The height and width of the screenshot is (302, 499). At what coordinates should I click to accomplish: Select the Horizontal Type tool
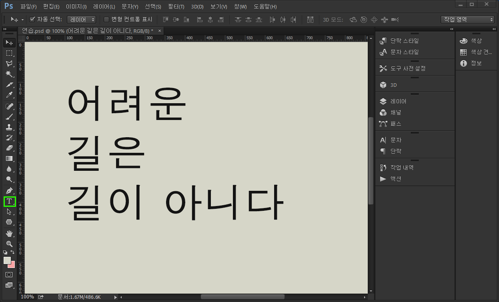tap(9, 201)
